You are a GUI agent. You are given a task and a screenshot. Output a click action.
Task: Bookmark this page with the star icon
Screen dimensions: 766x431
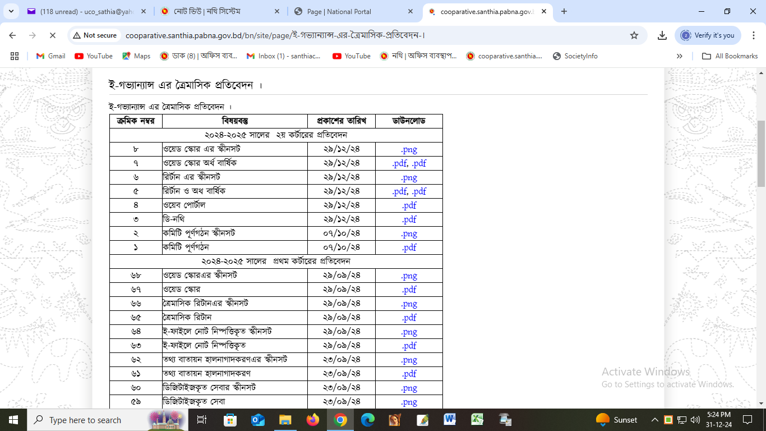point(634,35)
